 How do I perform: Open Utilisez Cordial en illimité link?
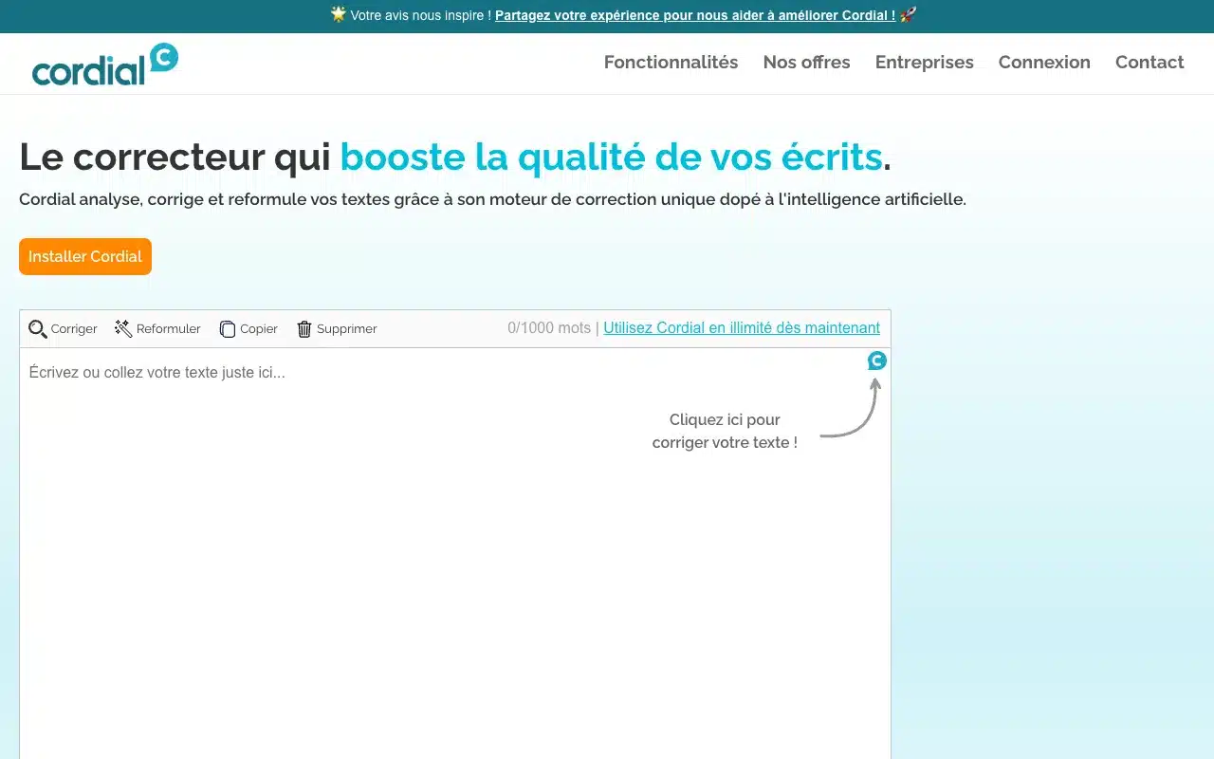(x=742, y=328)
